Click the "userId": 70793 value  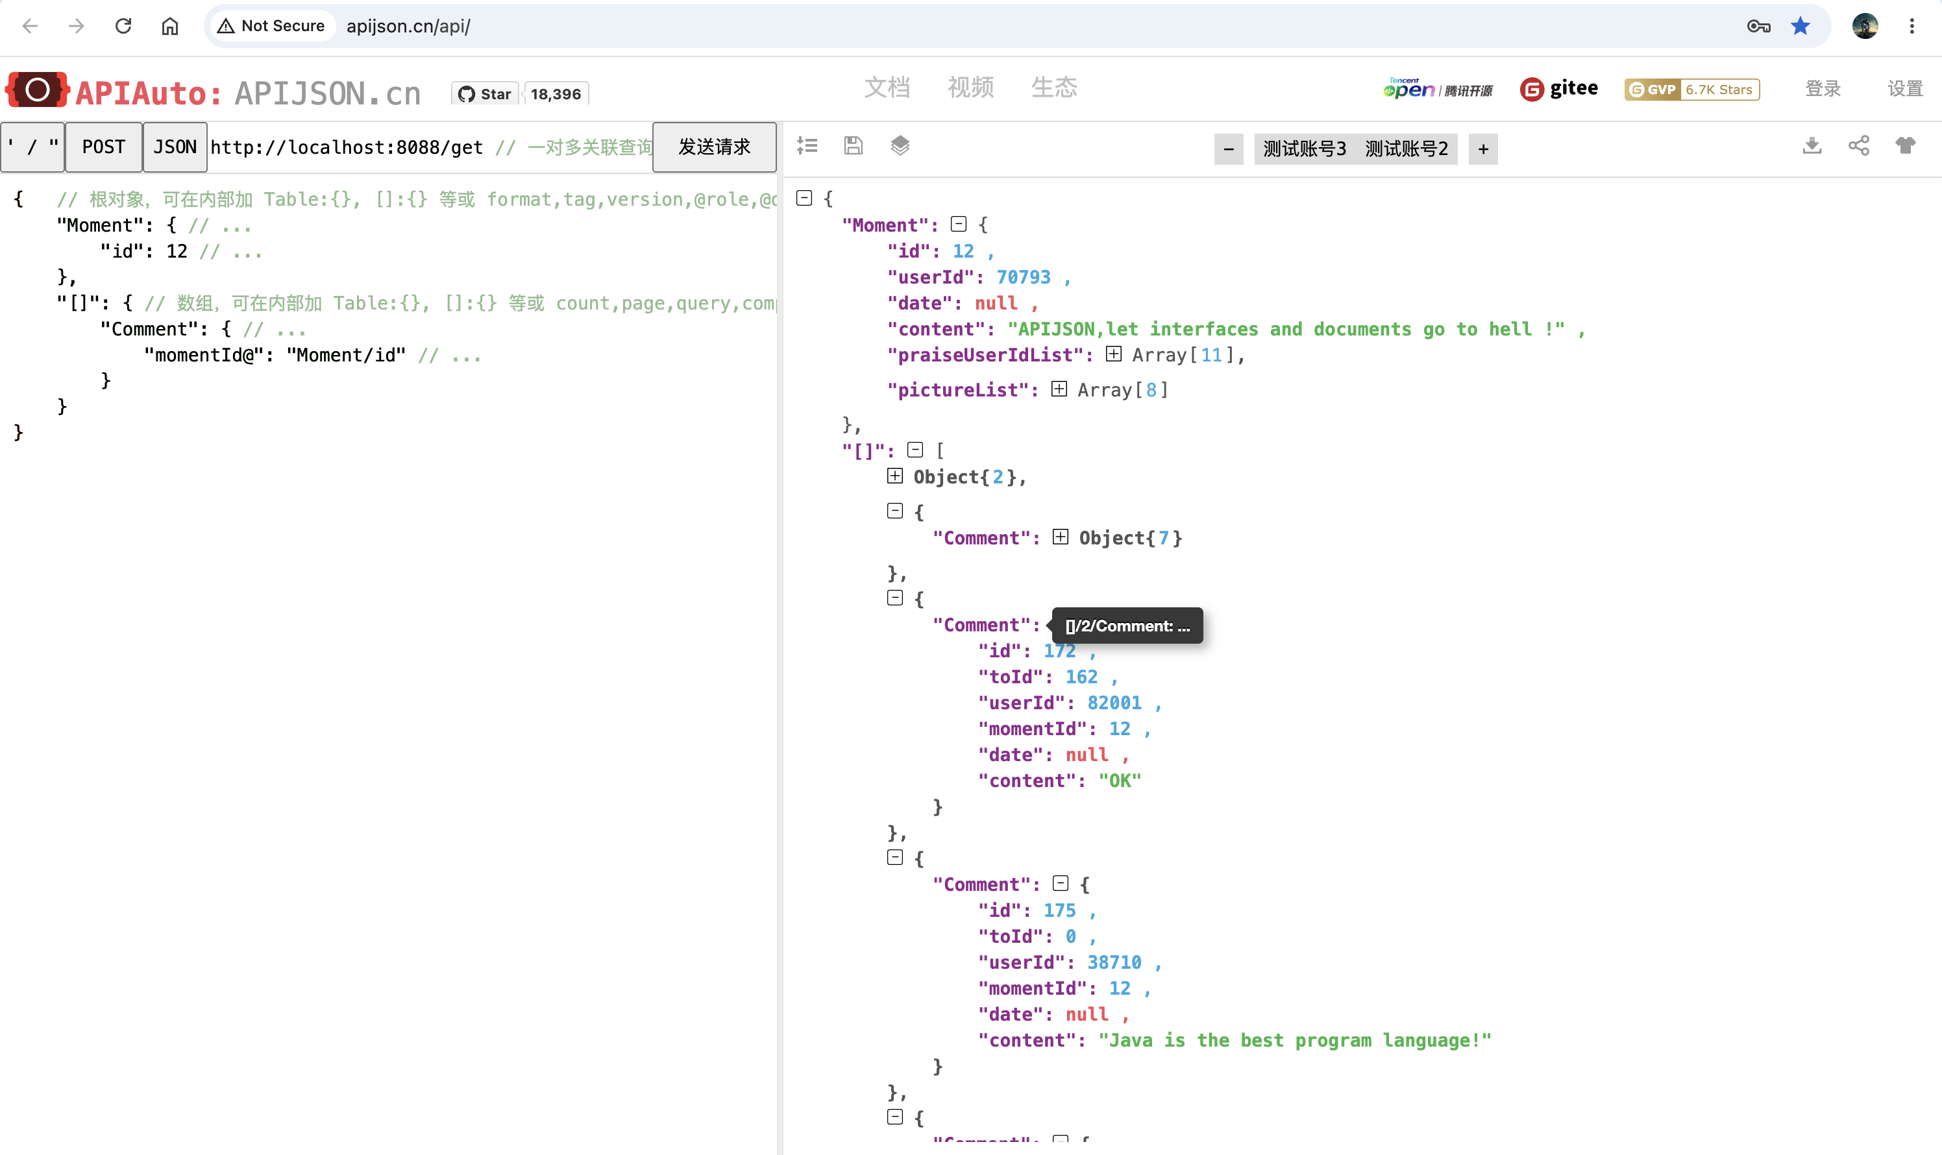[x=1024, y=277]
